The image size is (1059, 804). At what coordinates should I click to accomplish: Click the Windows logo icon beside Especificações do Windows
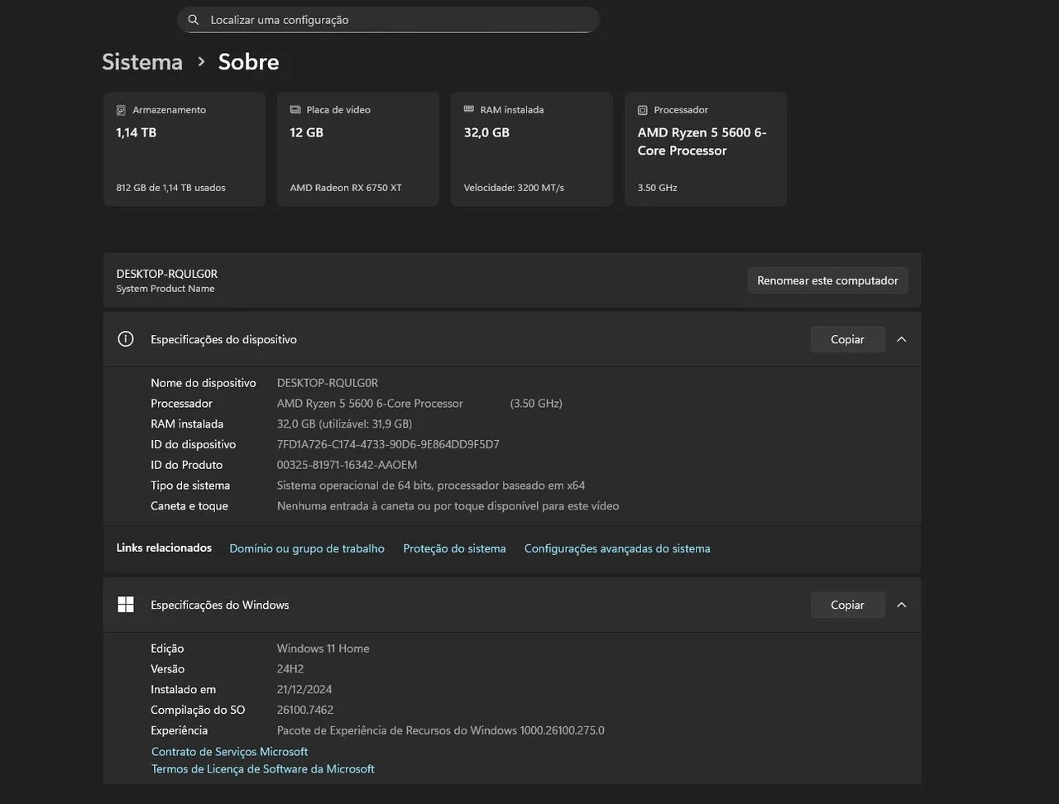(x=126, y=605)
